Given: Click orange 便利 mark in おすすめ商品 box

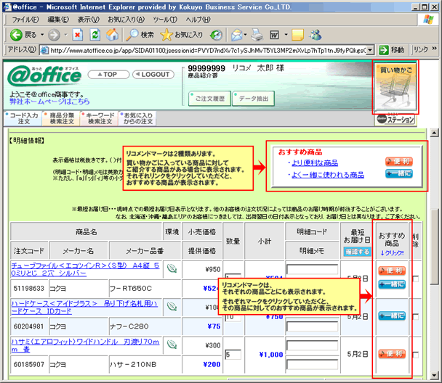Looking at the screenshot, I should 398,162.
